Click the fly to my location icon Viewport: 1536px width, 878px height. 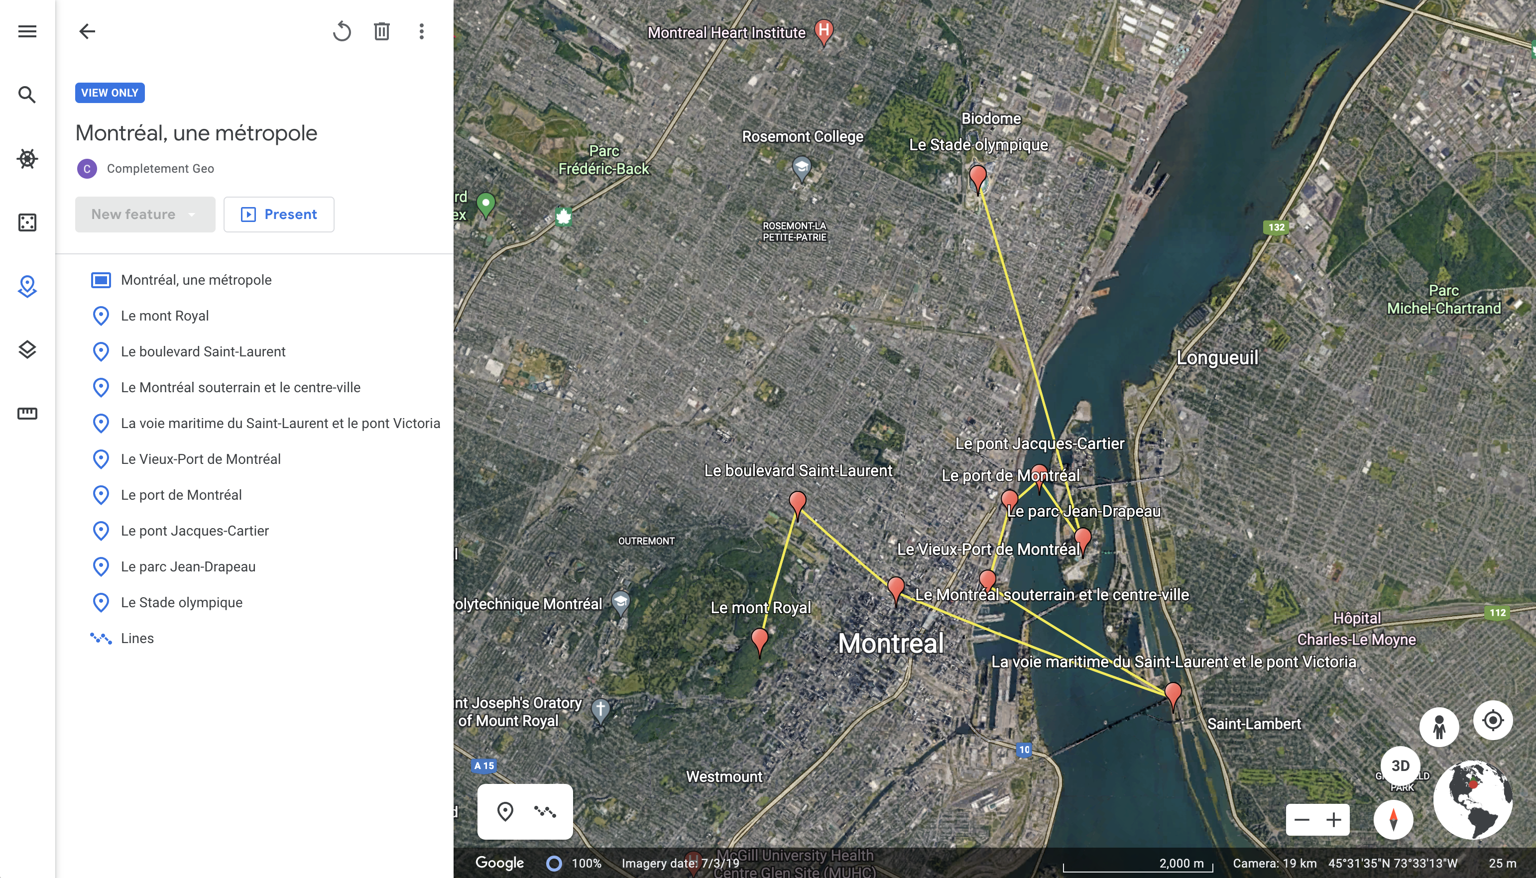(x=1493, y=720)
